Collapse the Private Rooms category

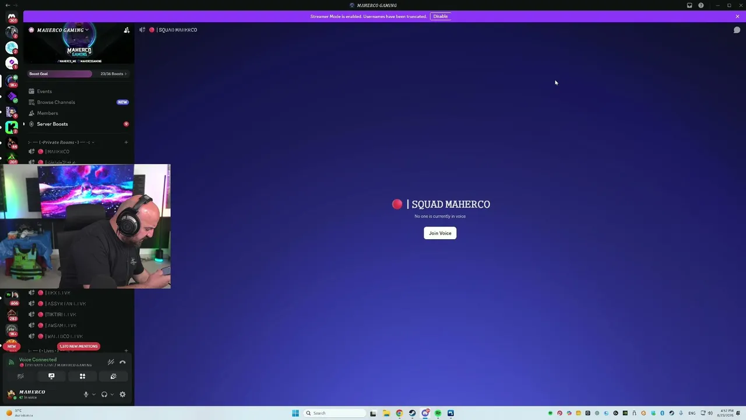point(61,142)
